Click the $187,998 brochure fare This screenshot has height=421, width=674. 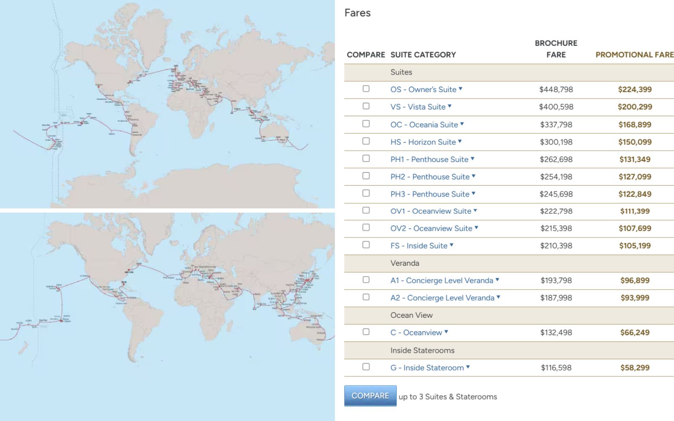556,298
